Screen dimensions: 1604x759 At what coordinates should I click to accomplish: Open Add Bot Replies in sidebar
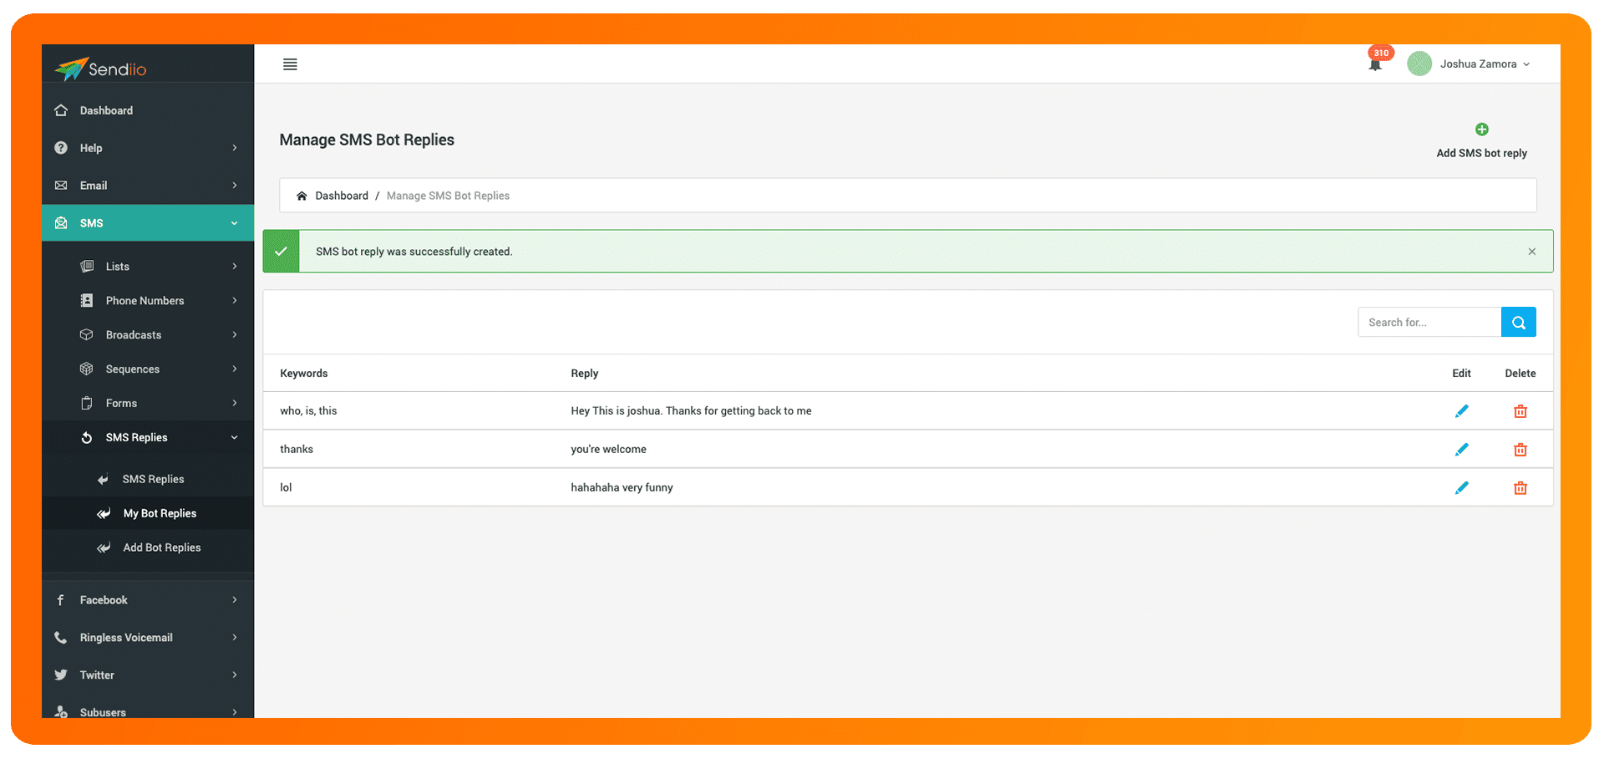click(x=161, y=548)
